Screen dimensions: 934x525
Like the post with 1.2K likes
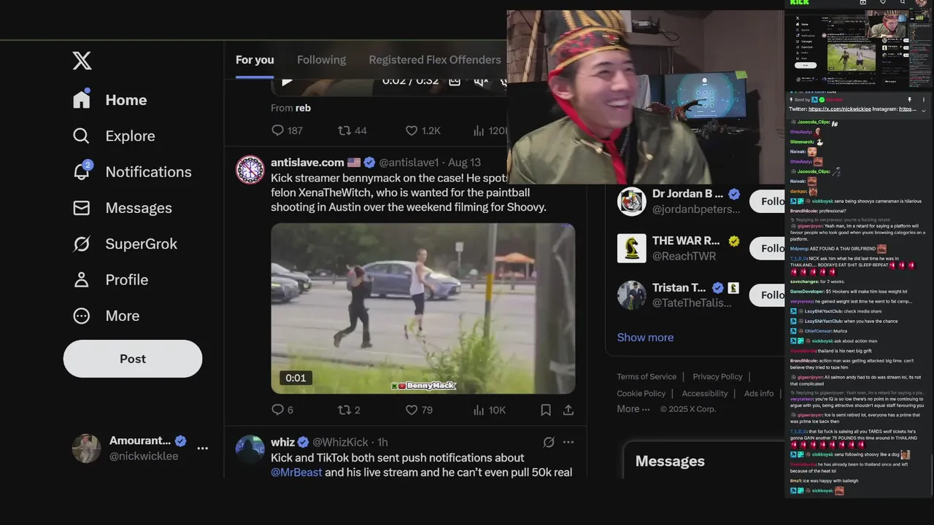tap(423, 131)
